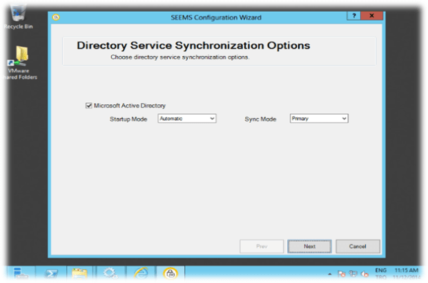428x283 pixels.
Task: Expand the Startup Mode dropdown
Action: [187, 119]
